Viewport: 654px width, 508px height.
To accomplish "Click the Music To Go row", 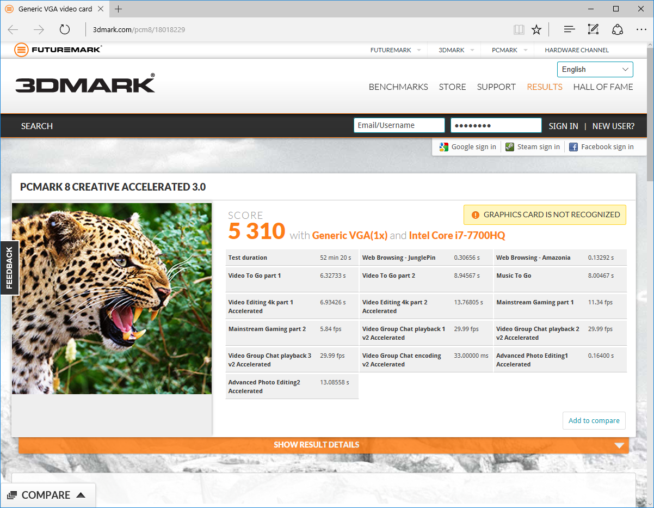I will click(560, 279).
